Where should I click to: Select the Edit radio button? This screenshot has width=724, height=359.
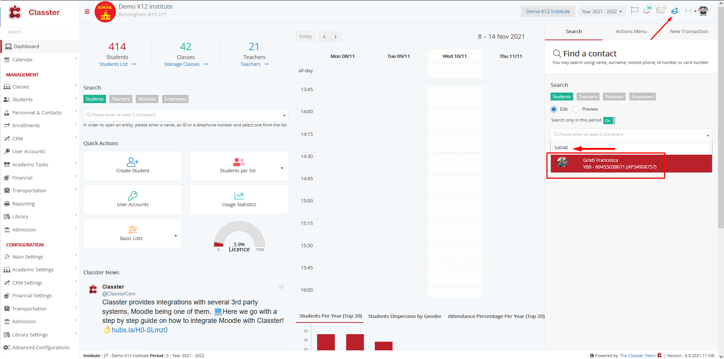pos(554,109)
